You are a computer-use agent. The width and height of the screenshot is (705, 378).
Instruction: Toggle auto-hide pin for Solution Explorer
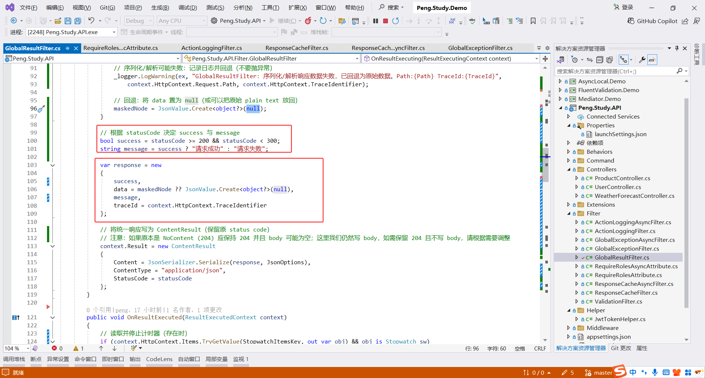pos(677,48)
